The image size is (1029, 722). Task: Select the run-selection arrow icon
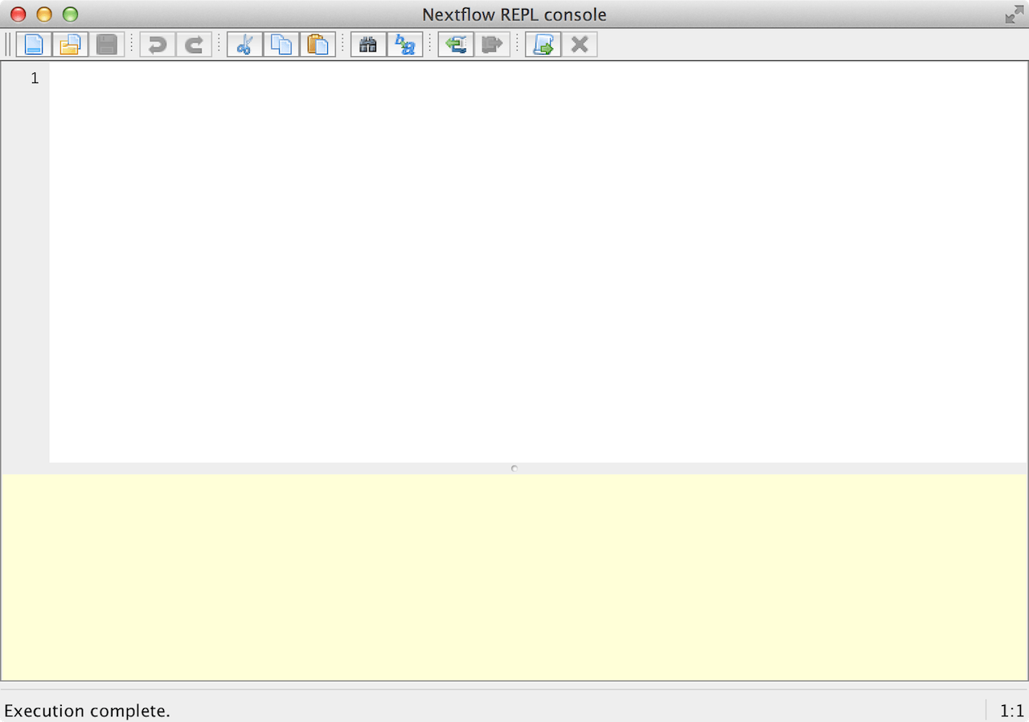click(493, 44)
